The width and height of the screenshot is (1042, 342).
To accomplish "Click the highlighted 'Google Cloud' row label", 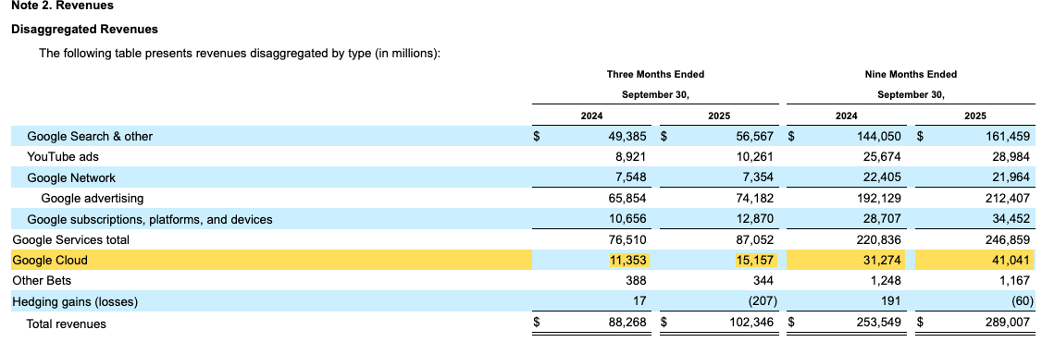I will pos(50,260).
